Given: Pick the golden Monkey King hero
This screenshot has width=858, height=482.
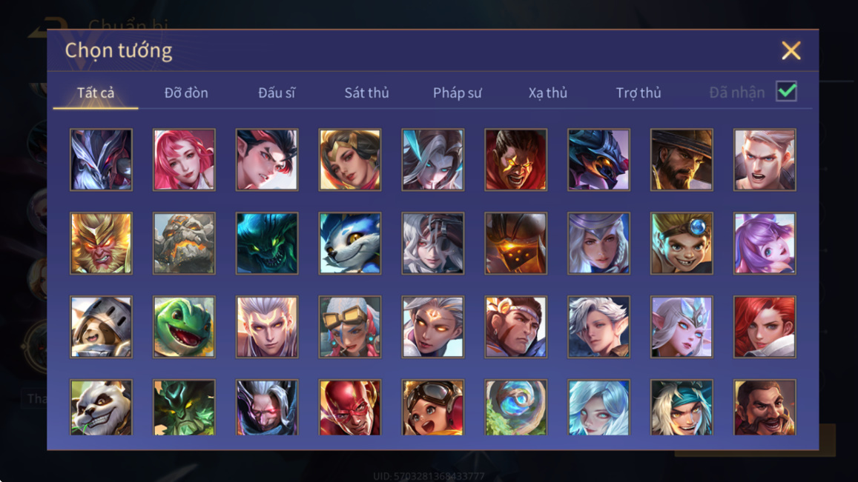Looking at the screenshot, I should tap(102, 243).
